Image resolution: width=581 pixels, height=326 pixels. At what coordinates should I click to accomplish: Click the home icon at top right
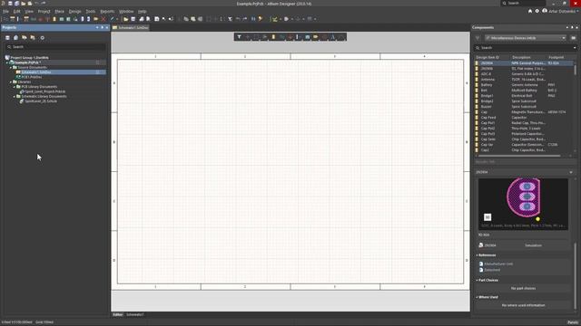[530, 11]
